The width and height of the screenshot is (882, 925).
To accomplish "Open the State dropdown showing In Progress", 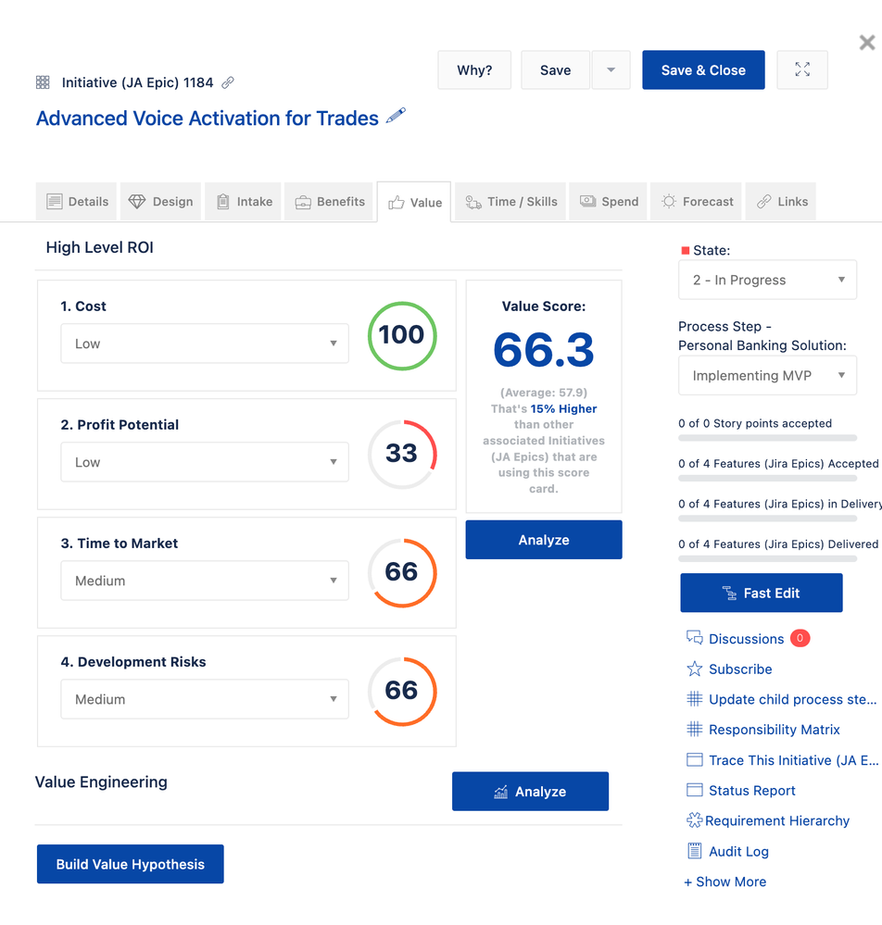I will (x=767, y=280).
